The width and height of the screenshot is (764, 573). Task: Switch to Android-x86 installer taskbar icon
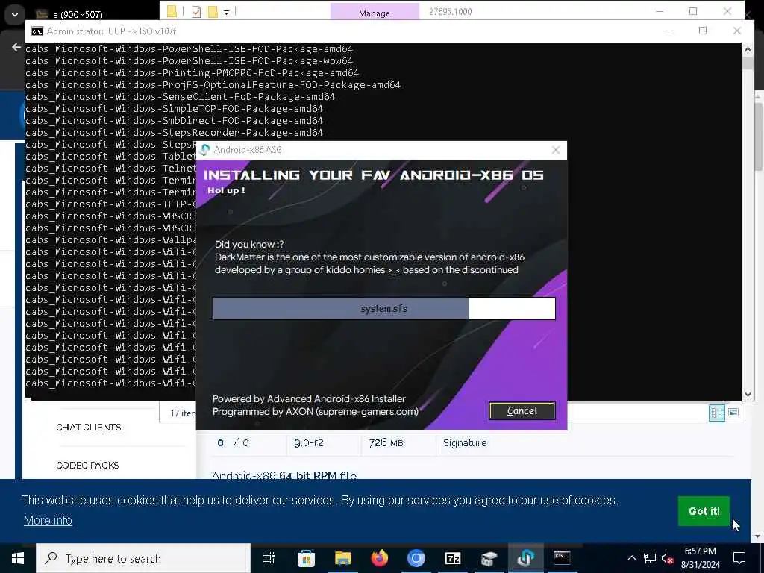coord(526,558)
